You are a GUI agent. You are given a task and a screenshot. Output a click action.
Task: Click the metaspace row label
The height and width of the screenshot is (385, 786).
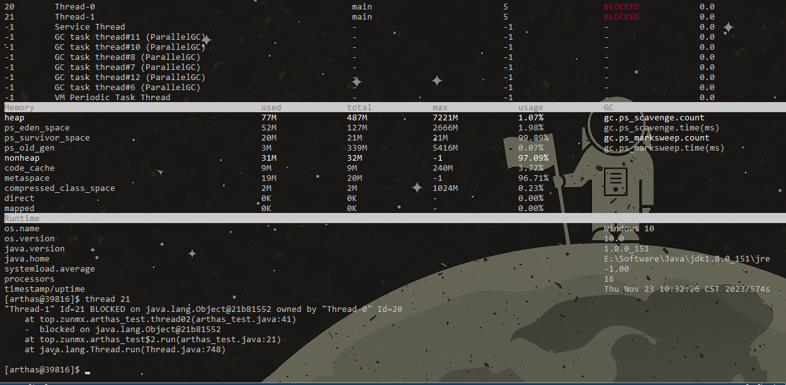point(27,178)
